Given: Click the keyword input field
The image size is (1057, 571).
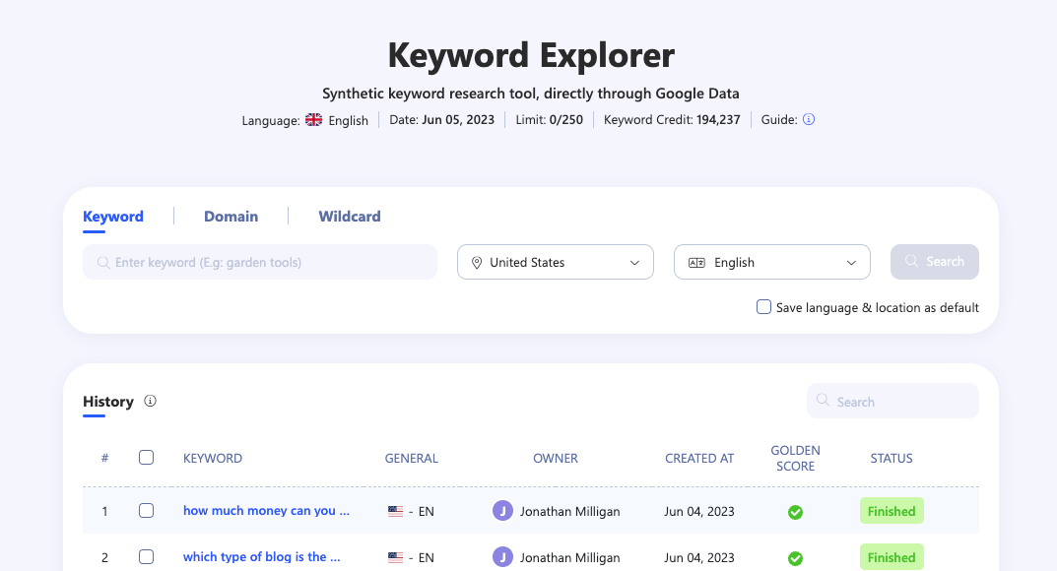Looking at the screenshot, I should click(x=259, y=262).
